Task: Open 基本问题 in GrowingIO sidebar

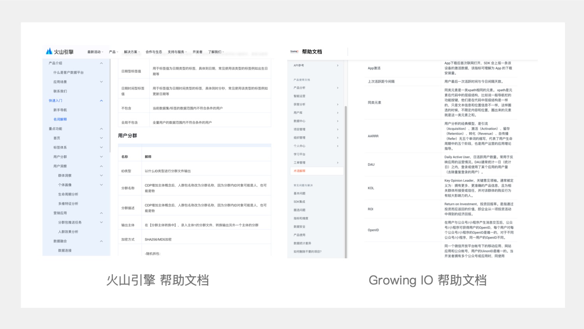Action: pos(299,193)
